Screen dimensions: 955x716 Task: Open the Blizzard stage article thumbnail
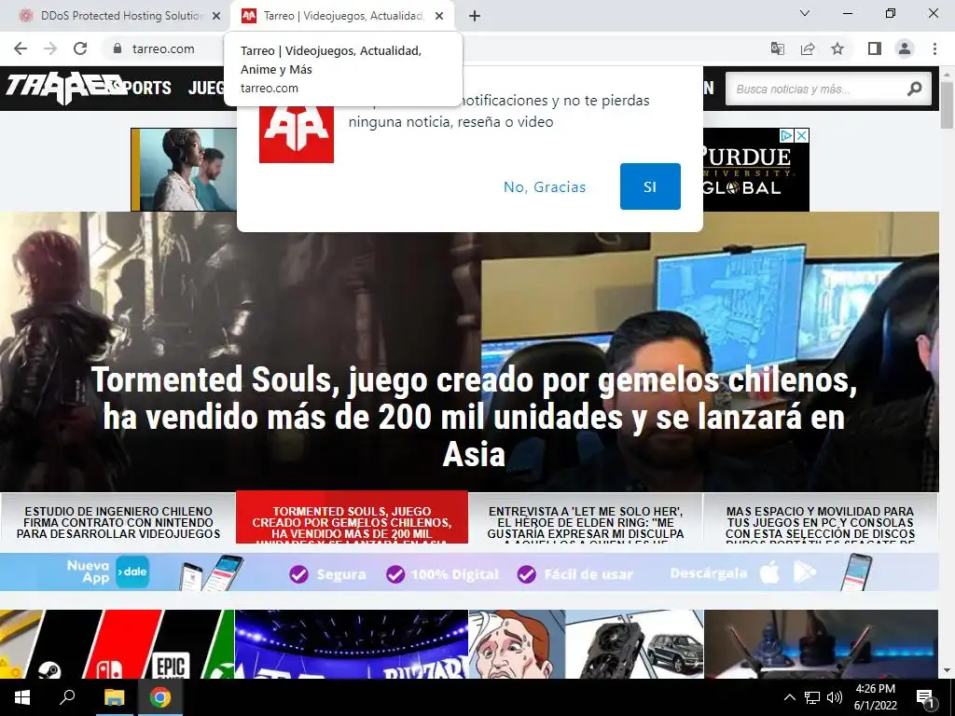coord(352,644)
